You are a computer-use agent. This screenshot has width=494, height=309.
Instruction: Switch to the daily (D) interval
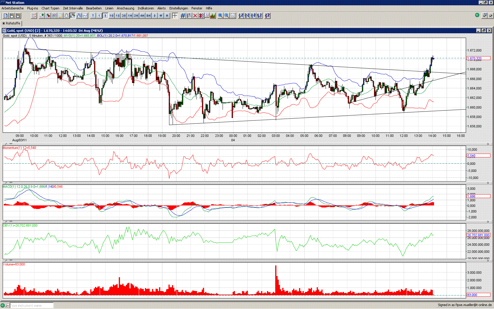[155, 16]
